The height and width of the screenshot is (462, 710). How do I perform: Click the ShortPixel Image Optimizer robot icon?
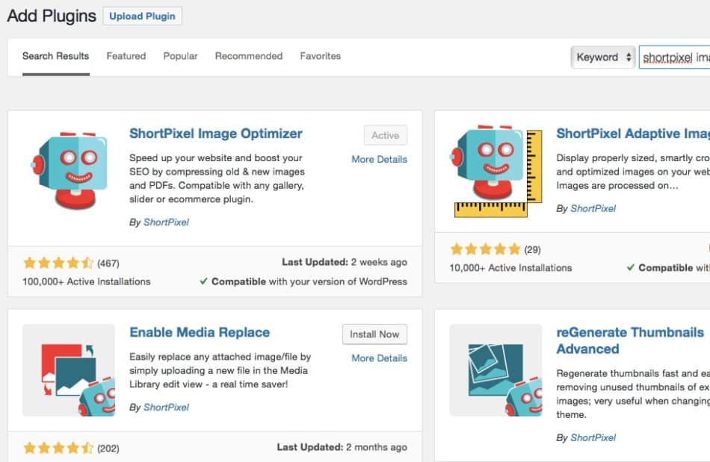[x=69, y=171]
